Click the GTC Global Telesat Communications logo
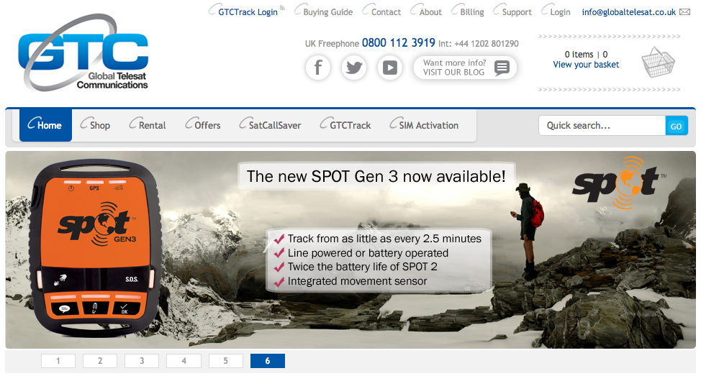This screenshot has height=376, width=701. click(x=83, y=52)
